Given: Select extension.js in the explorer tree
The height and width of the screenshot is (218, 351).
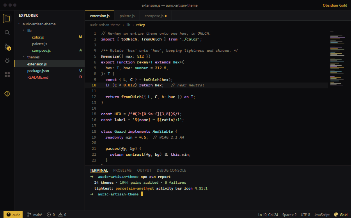Looking at the screenshot, I should [x=50, y=64].
